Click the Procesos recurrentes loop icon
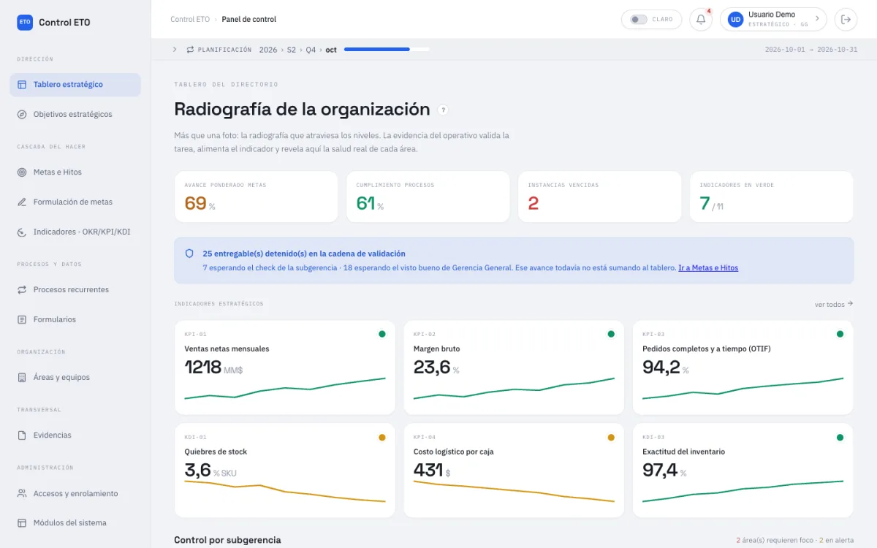The width and height of the screenshot is (877, 548). pos(22,290)
